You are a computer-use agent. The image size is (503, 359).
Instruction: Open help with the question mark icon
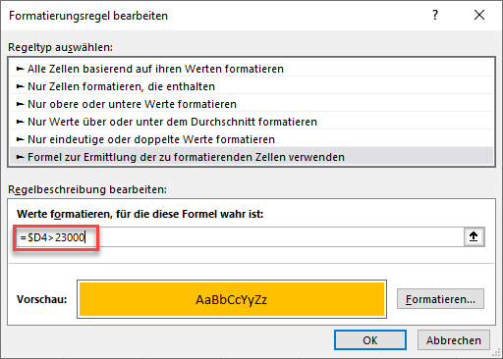(x=435, y=15)
